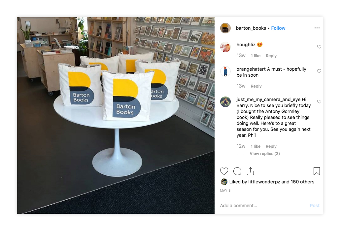The width and height of the screenshot is (340, 231).
Task: Like the post with heart icon
Action: pos(224,171)
